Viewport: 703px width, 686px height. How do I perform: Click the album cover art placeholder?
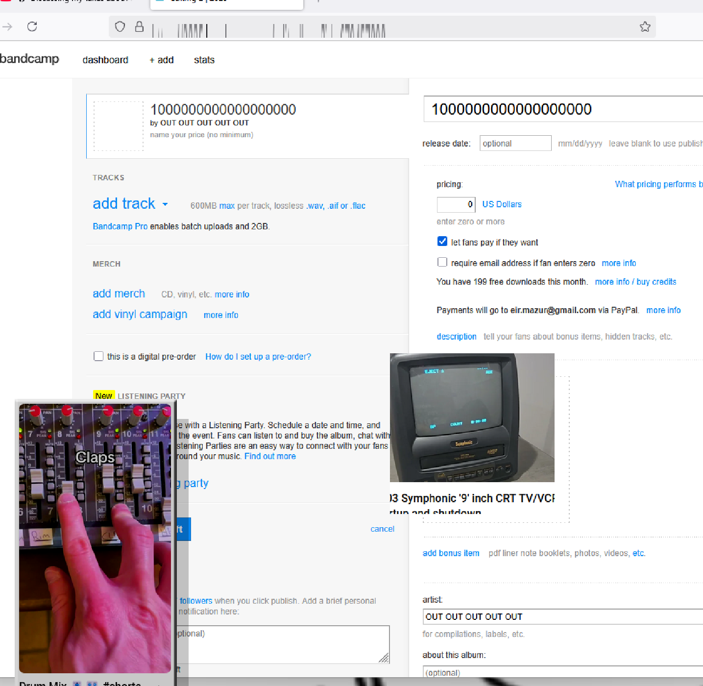(119, 126)
